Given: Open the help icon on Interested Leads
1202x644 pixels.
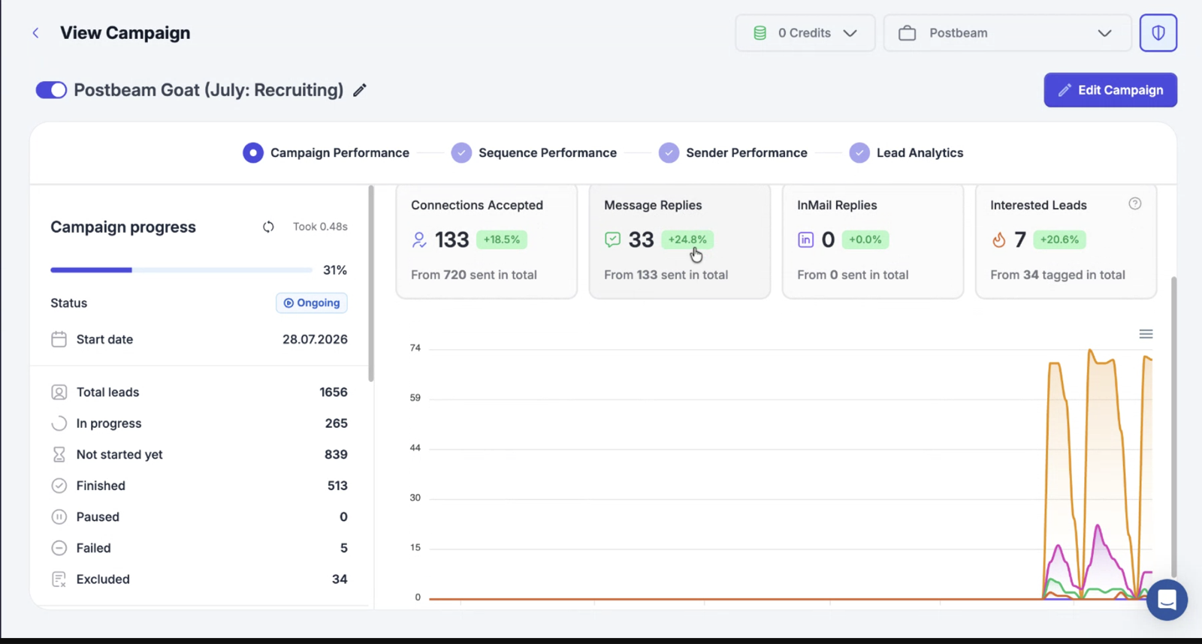Looking at the screenshot, I should (1135, 203).
